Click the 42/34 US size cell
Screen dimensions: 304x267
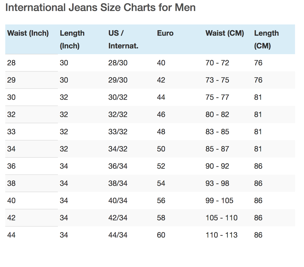pyautogui.click(x=118, y=218)
